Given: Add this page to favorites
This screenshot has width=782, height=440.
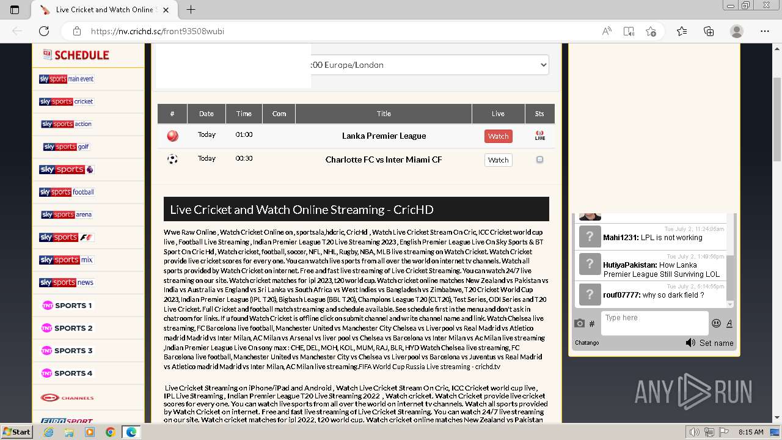Looking at the screenshot, I should (x=651, y=31).
